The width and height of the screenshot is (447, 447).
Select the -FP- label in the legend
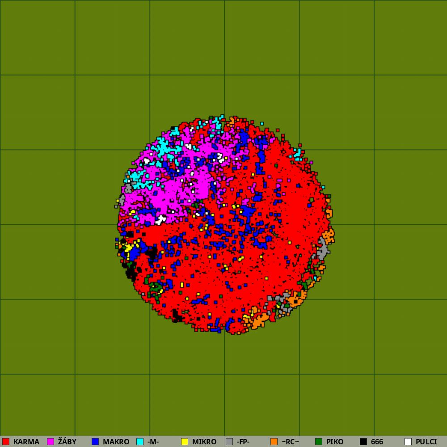point(243,442)
